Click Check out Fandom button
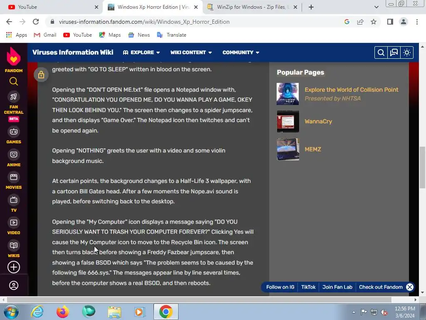Viewport: 426px width, 320px height. tap(381, 287)
